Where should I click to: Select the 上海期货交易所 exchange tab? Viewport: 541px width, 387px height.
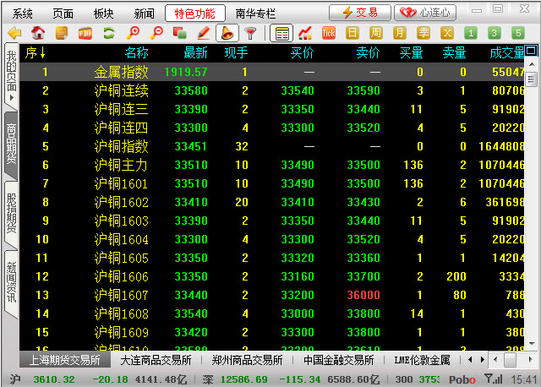pyautogui.click(x=64, y=360)
